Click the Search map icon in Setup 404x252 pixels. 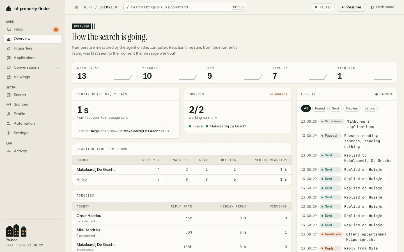click(x=9, y=95)
